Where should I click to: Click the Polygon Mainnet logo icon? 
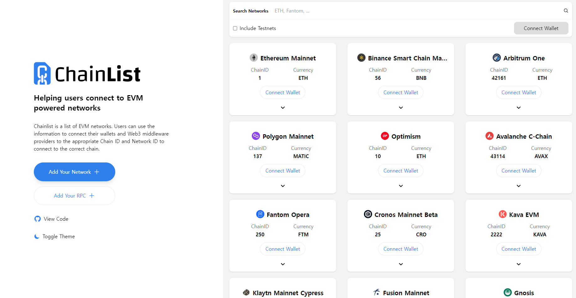(256, 136)
